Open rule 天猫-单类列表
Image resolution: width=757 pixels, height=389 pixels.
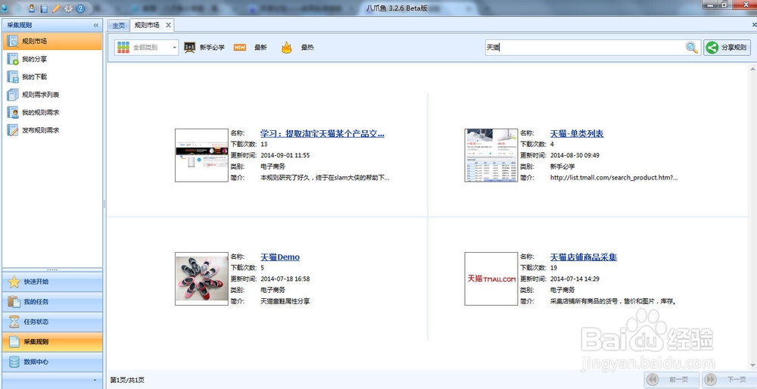[x=577, y=134]
